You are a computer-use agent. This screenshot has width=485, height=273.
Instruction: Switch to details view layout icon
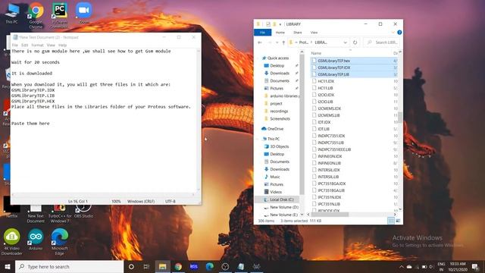coord(391,221)
